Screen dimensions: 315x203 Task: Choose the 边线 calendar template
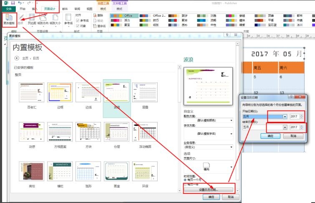[88, 95]
